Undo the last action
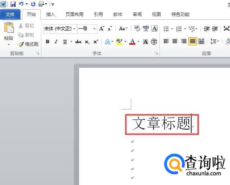The height and width of the screenshot is (185, 230). click(x=21, y=4)
